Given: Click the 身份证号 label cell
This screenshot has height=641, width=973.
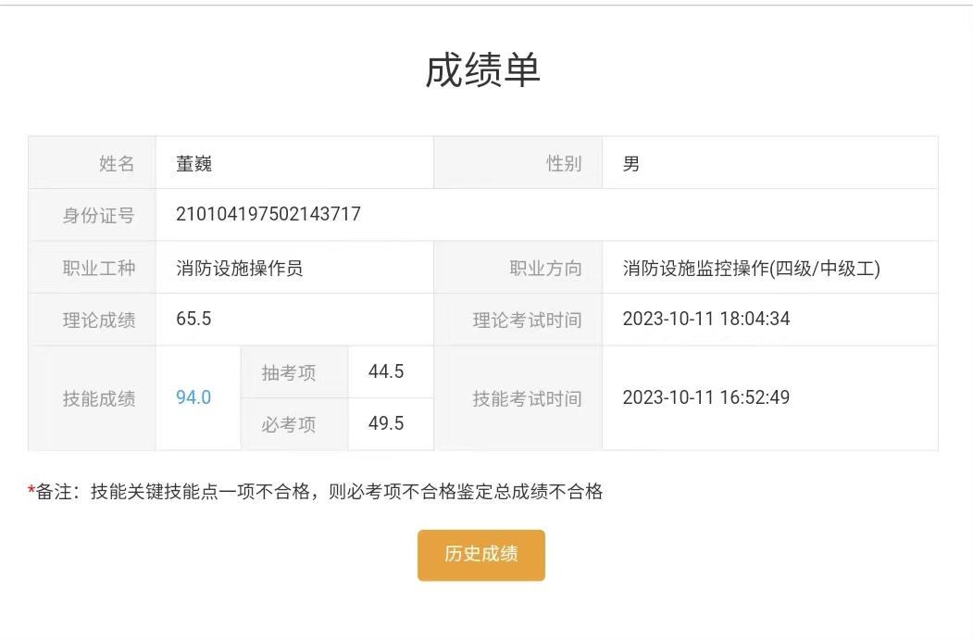Looking at the screenshot, I should coord(92,215).
